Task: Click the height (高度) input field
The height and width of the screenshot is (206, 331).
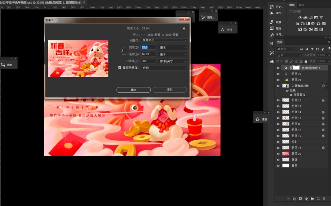Action: coord(149,54)
